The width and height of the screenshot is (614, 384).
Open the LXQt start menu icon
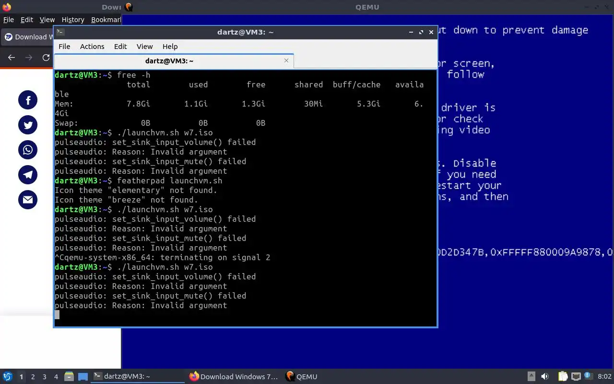[x=8, y=377]
